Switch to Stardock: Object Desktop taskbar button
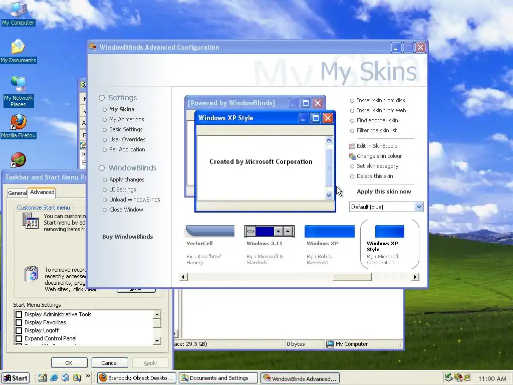This screenshot has height=385, width=513. point(136,378)
